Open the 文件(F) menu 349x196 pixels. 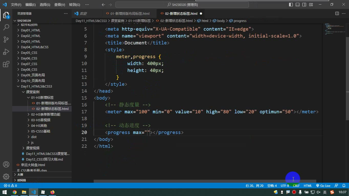(x=16, y=5)
